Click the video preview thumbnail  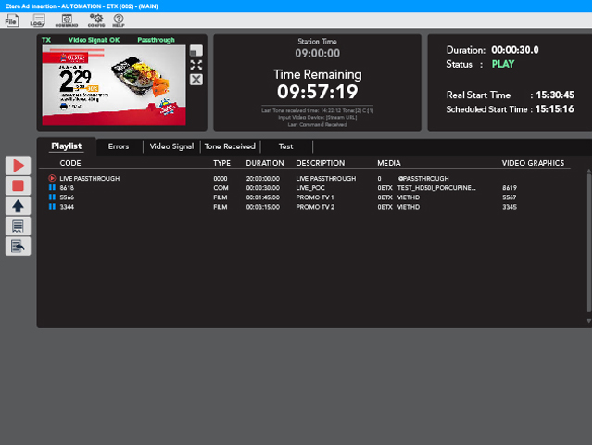point(114,85)
